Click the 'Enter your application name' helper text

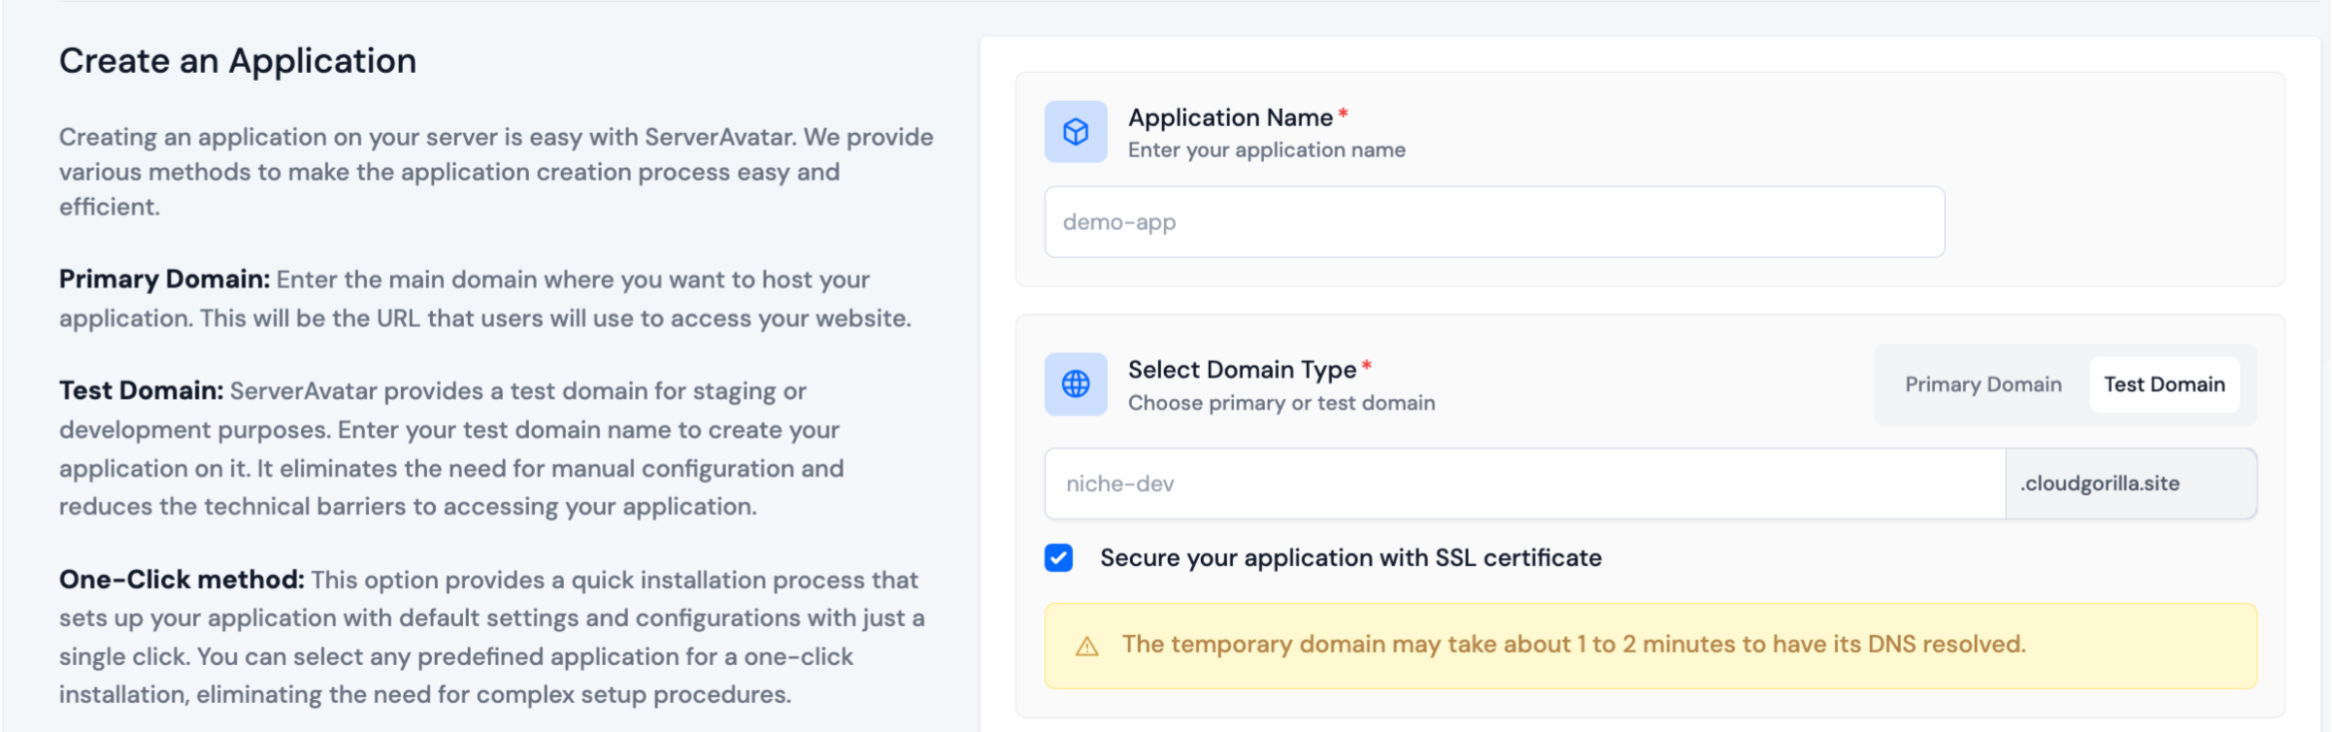point(1266,150)
